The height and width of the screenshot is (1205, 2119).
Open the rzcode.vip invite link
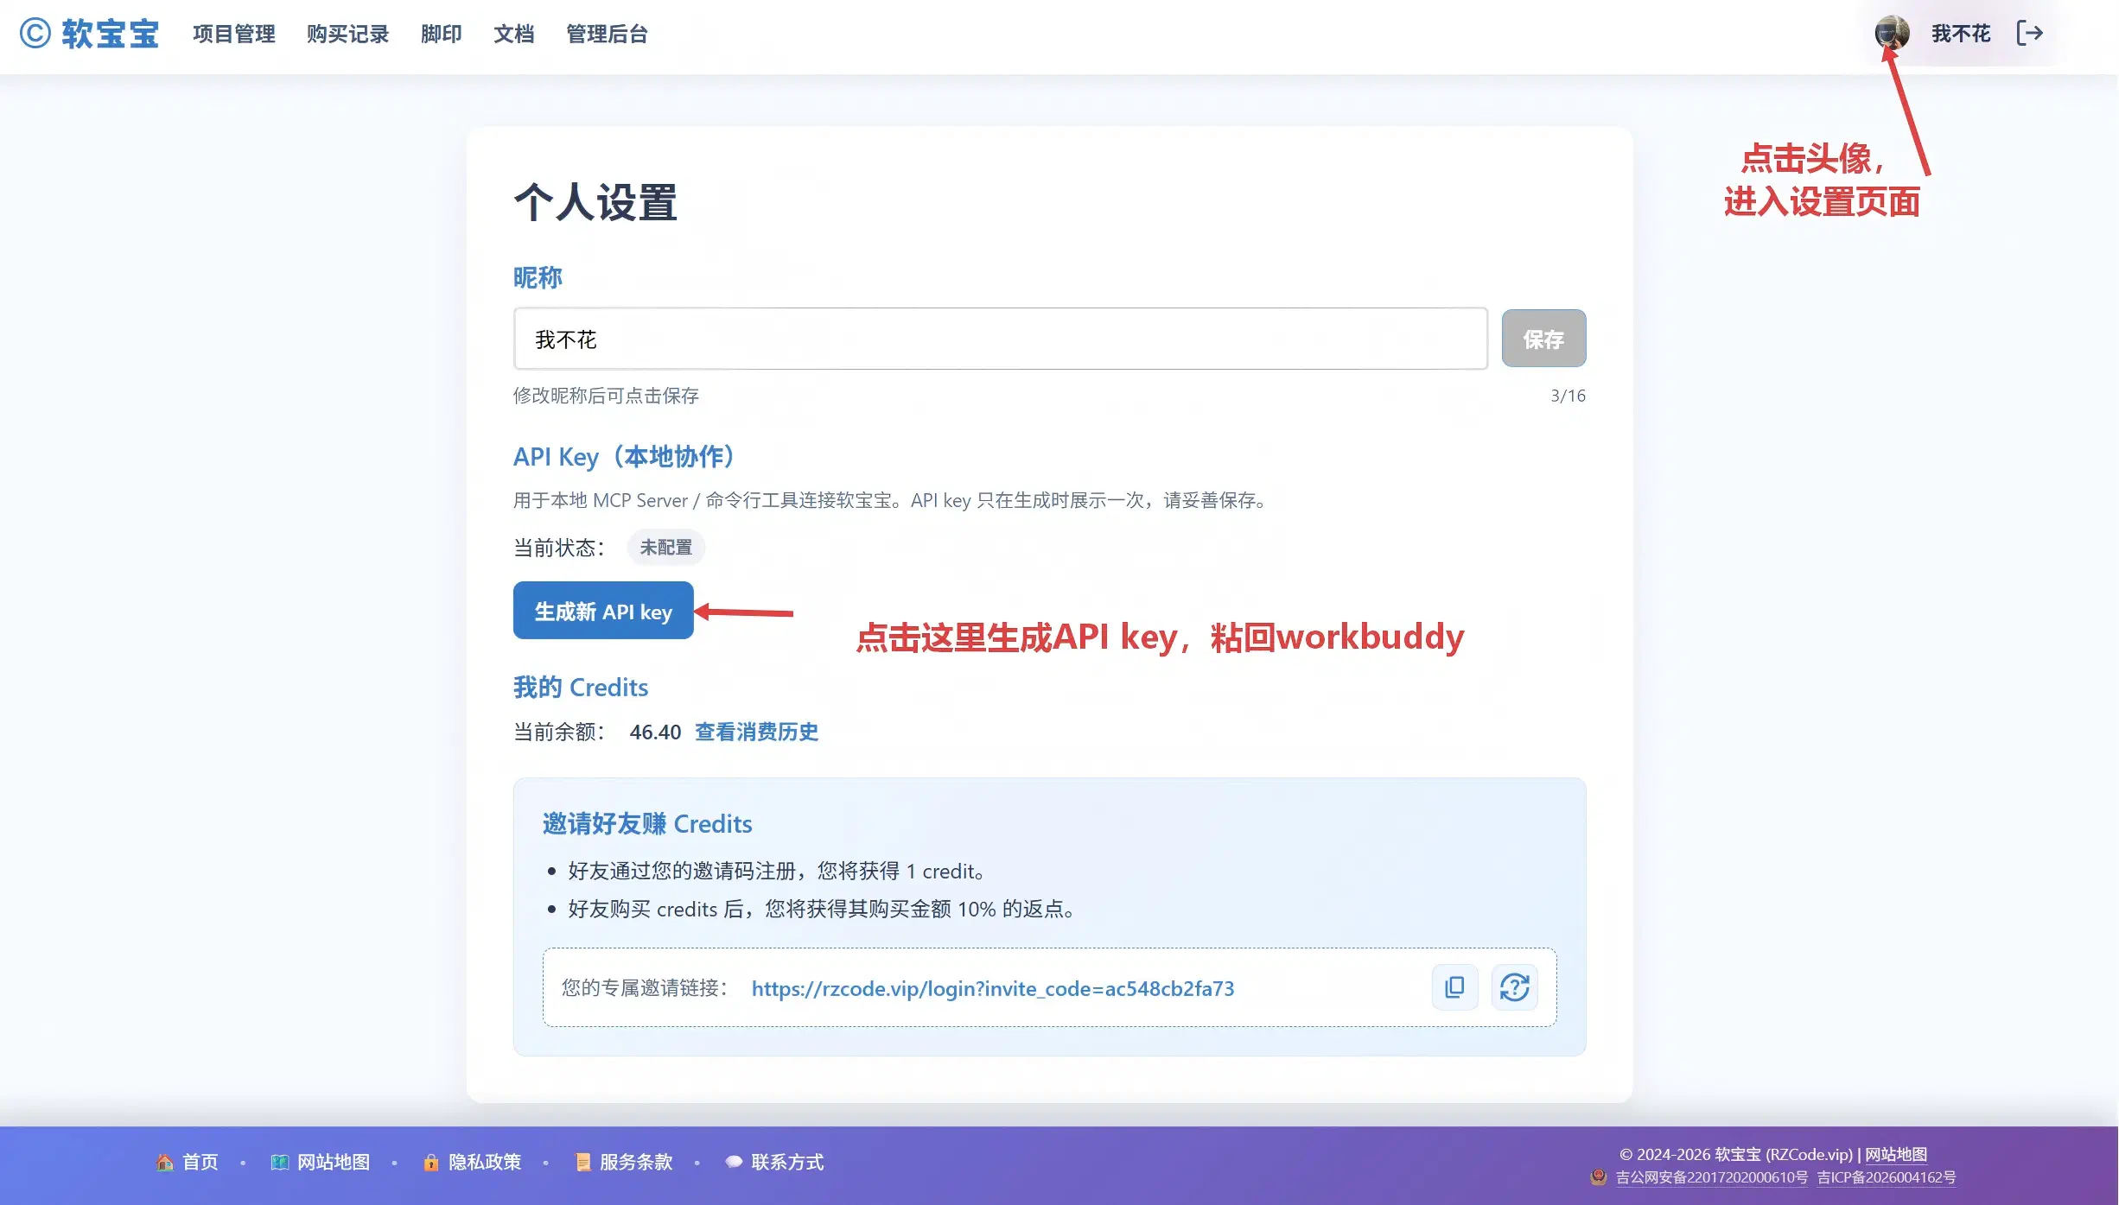pyautogui.click(x=993, y=988)
